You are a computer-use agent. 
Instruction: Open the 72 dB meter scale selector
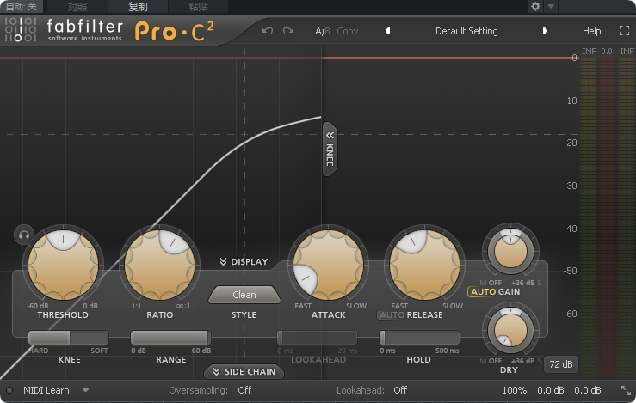click(x=561, y=364)
